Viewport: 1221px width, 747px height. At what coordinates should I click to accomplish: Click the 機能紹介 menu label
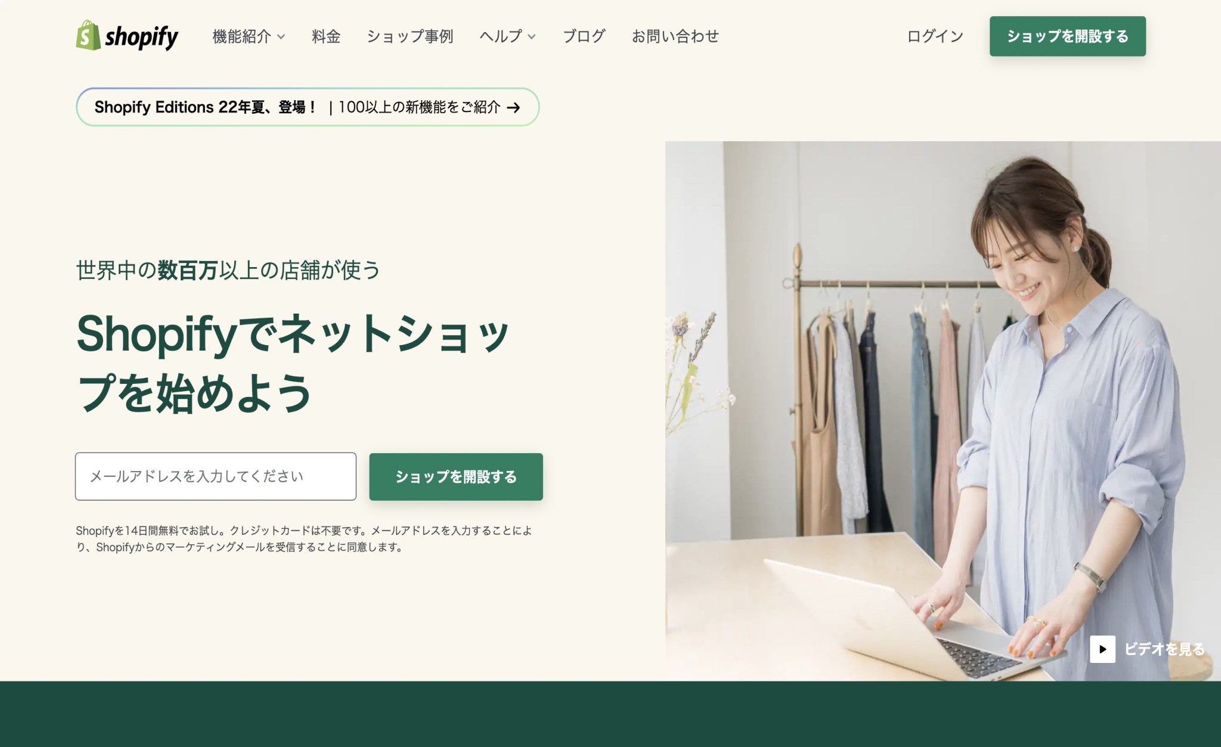coord(242,36)
